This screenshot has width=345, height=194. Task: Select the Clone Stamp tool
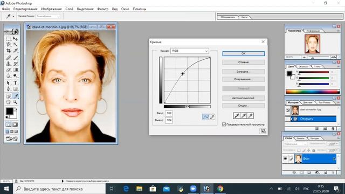[9, 64]
